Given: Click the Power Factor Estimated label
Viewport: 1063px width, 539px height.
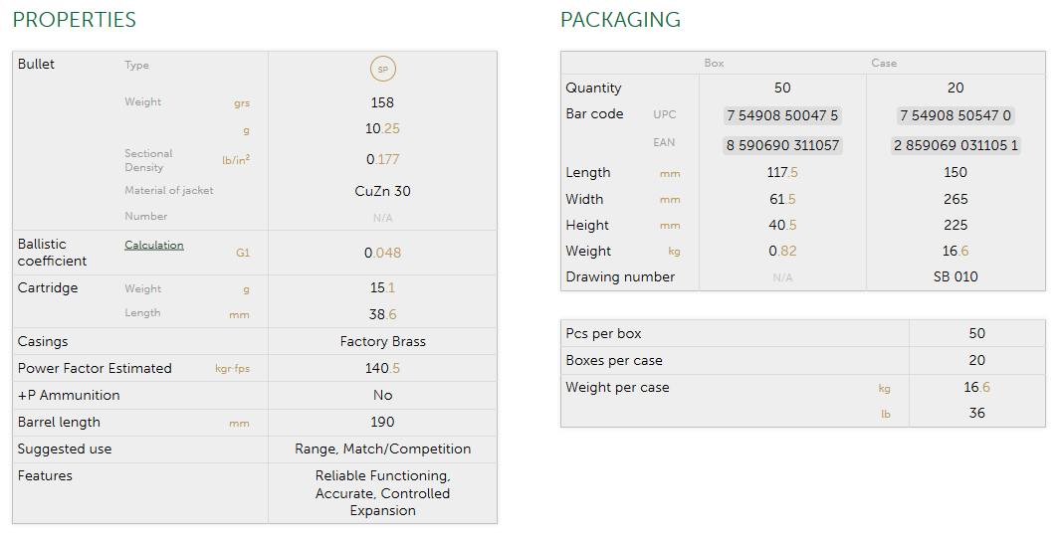Looking at the screenshot, I should click(x=95, y=368).
